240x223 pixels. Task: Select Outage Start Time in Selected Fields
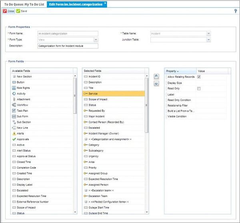pyautogui.click(x=114, y=207)
